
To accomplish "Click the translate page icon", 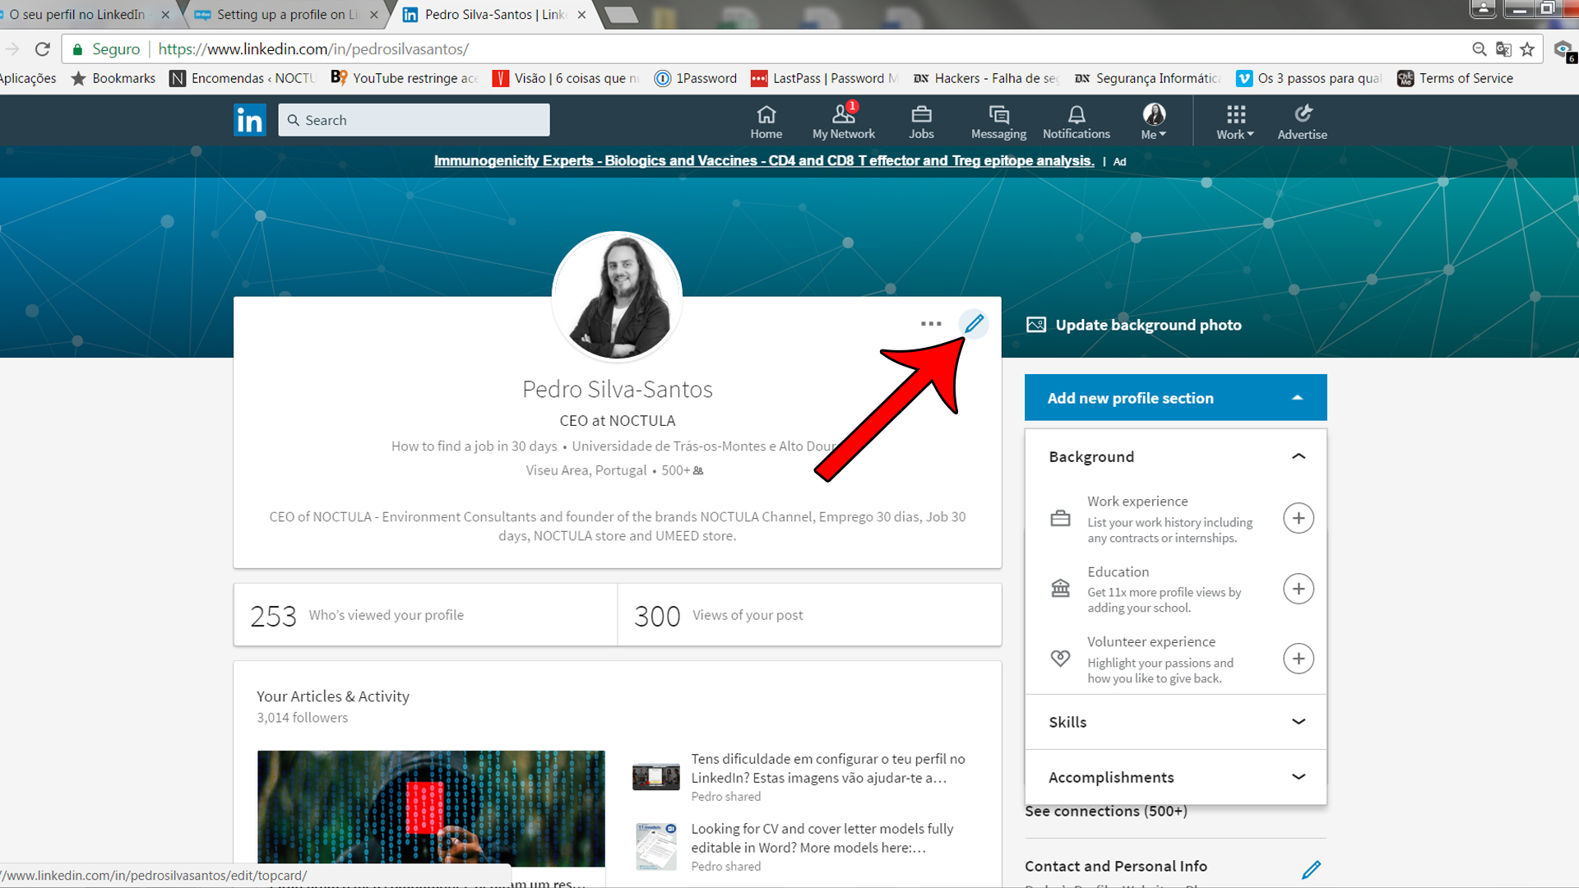I will pyautogui.click(x=1503, y=49).
